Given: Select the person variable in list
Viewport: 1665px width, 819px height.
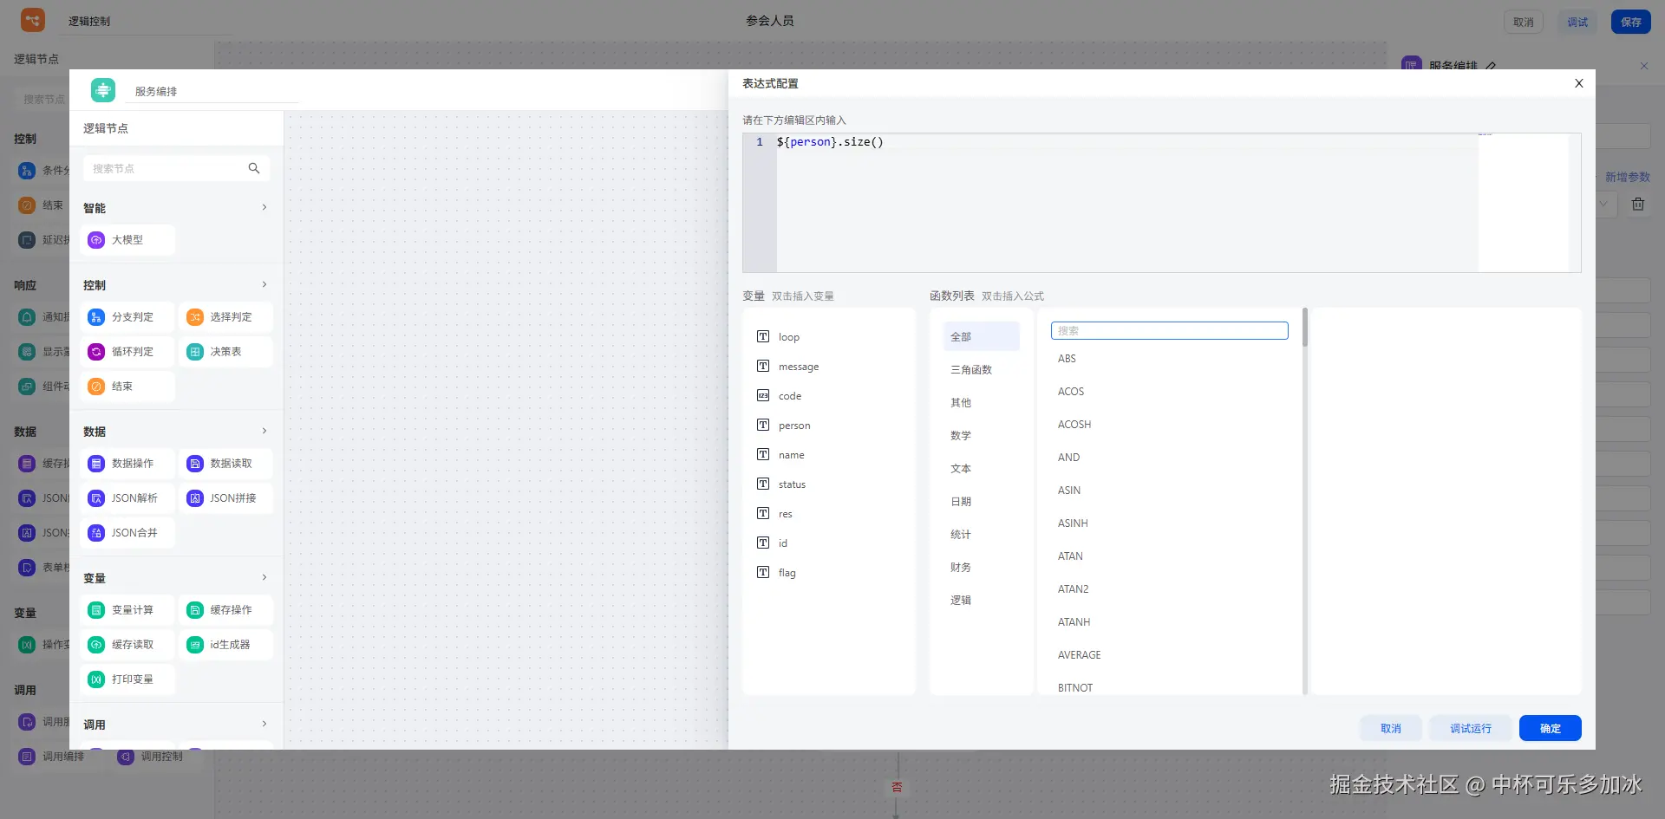Looking at the screenshot, I should point(793,426).
